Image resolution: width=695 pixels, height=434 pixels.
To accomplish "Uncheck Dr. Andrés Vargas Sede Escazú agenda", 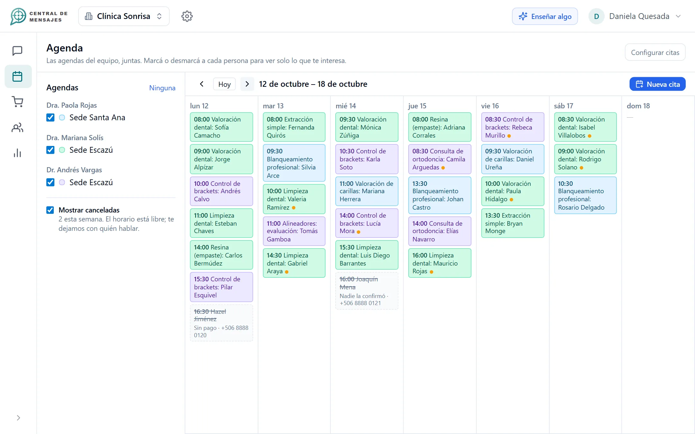I will pyautogui.click(x=50, y=182).
